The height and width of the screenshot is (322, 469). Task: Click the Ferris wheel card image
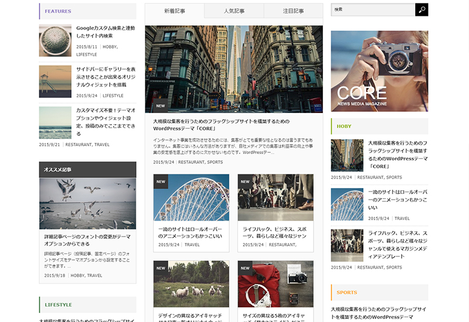tap(192, 197)
